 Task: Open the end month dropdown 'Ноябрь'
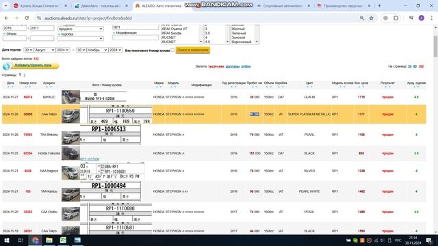(x=97, y=50)
